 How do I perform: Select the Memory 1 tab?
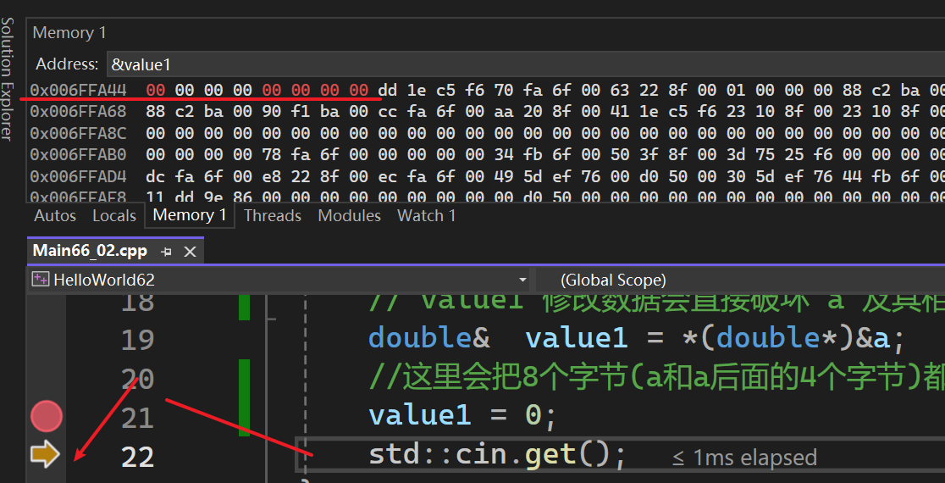click(190, 215)
